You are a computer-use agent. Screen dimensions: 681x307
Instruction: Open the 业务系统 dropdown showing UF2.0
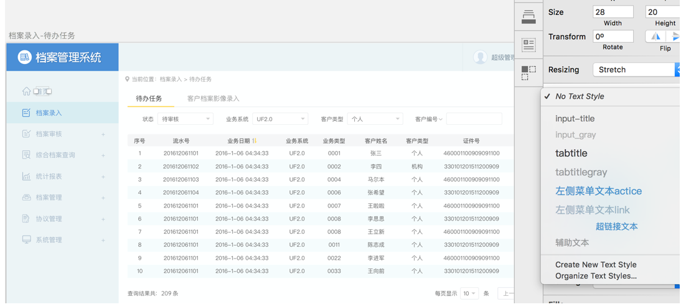[280, 119]
